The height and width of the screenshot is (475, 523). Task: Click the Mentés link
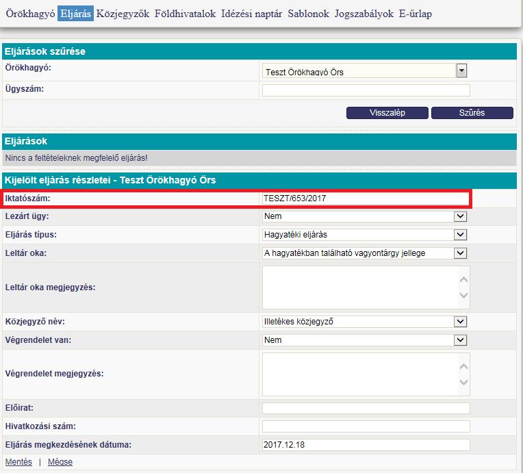18,462
